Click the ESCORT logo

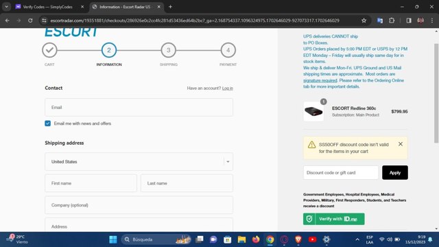pyautogui.click(x=71, y=32)
